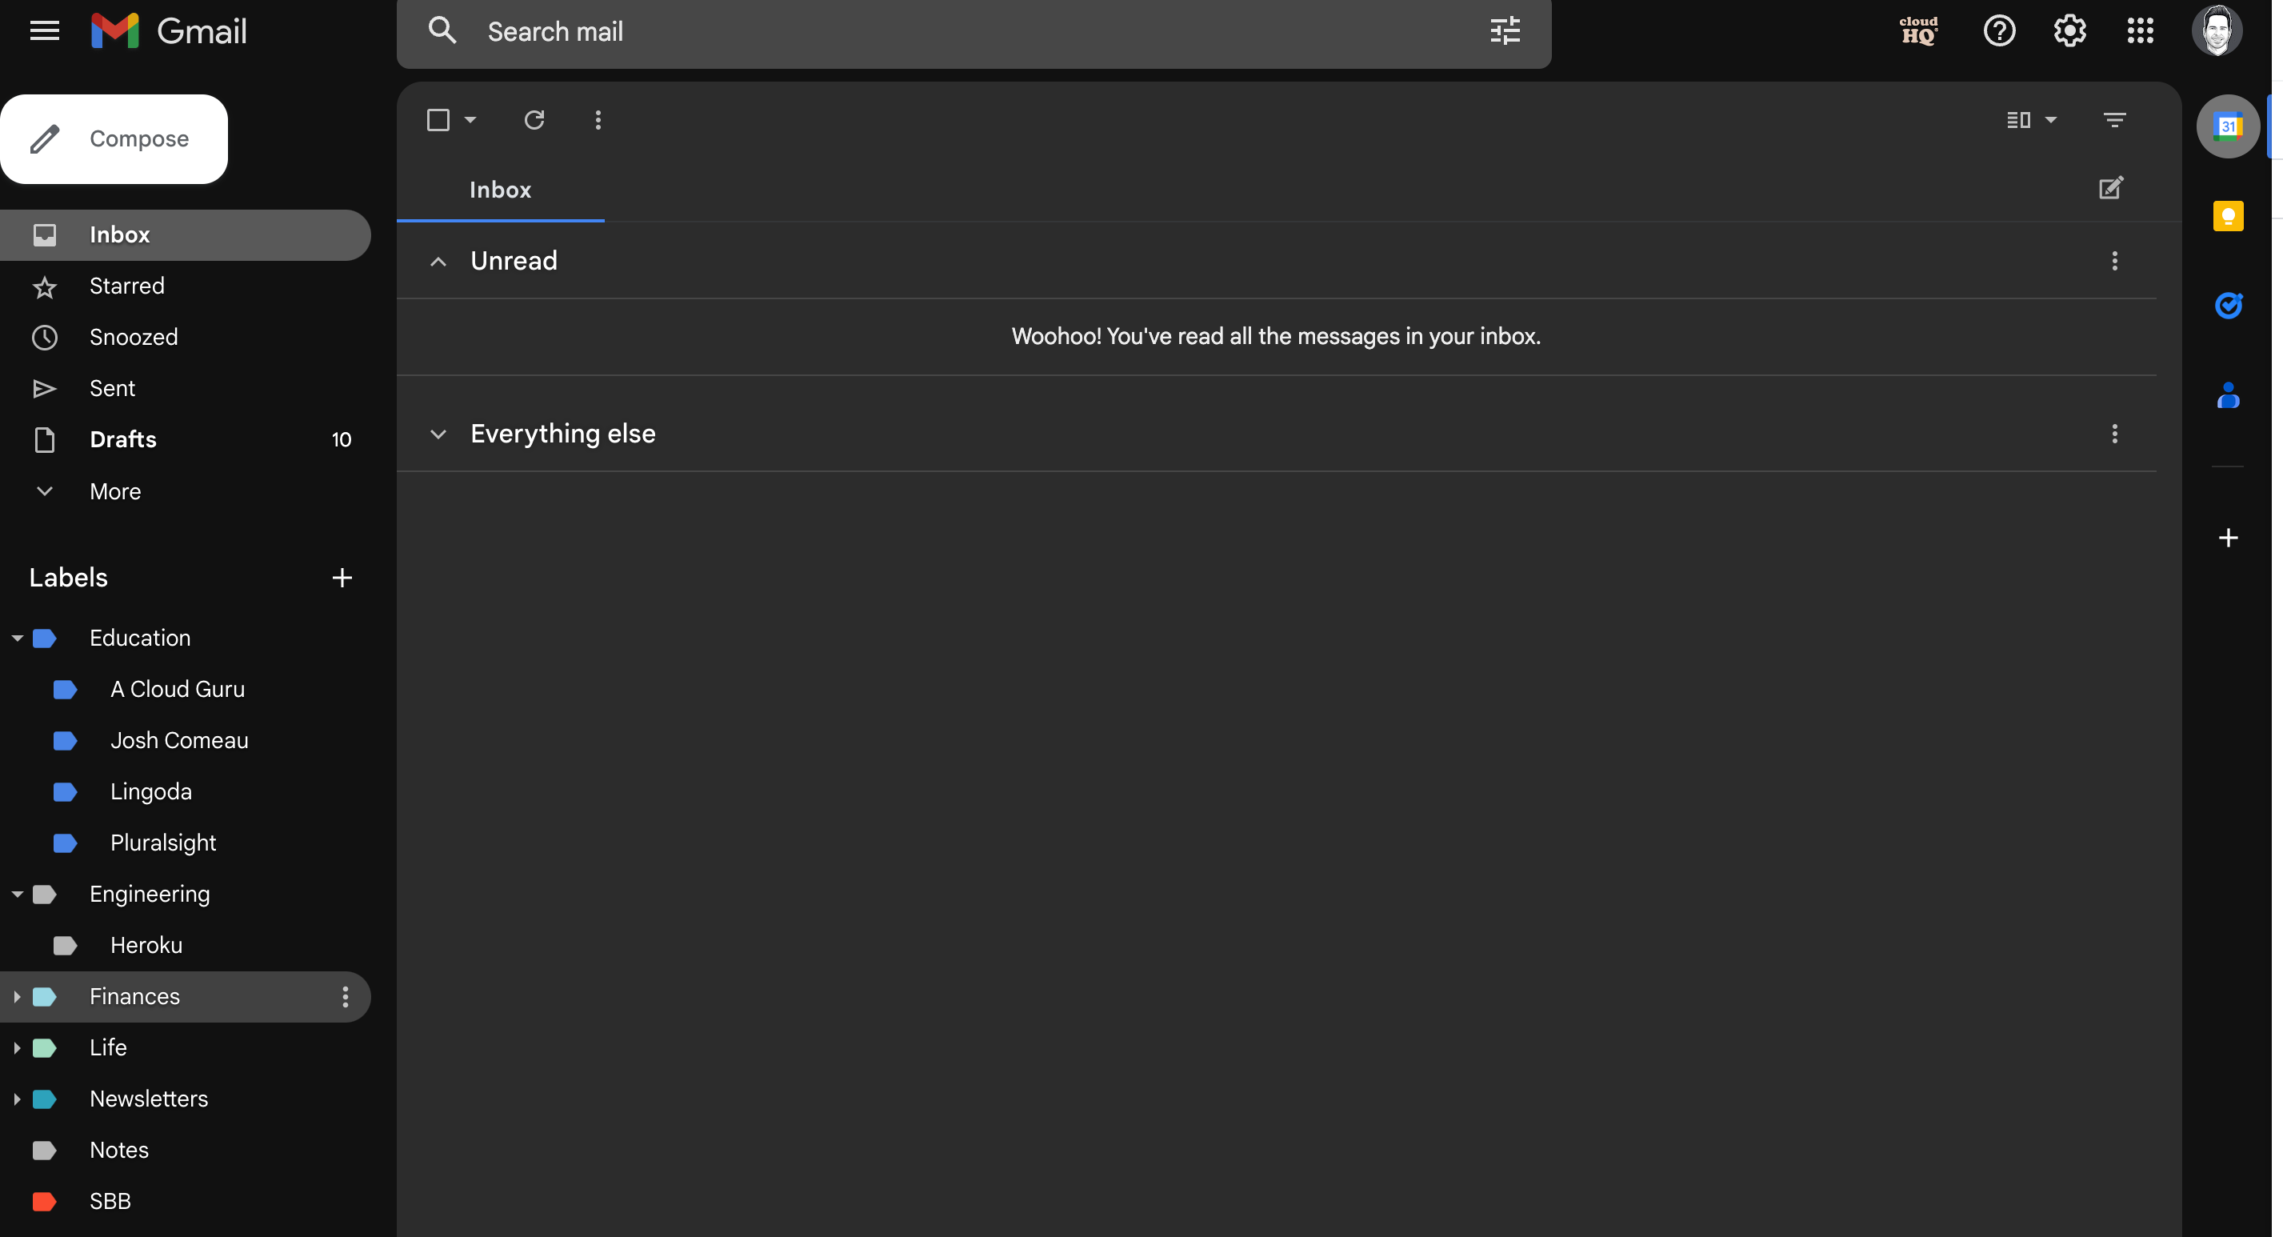The height and width of the screenshot is (1237, 2283).
Task: Expand the Everything else section
Action: [x=438, y=434]
